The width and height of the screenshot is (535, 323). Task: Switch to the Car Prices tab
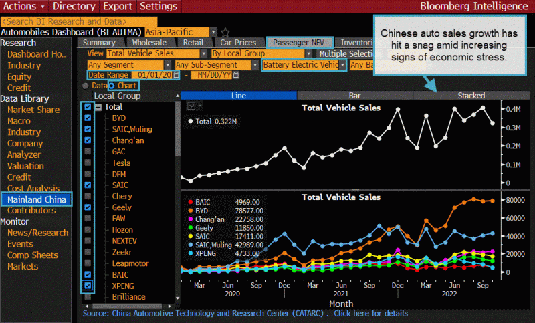click(238, 43)
